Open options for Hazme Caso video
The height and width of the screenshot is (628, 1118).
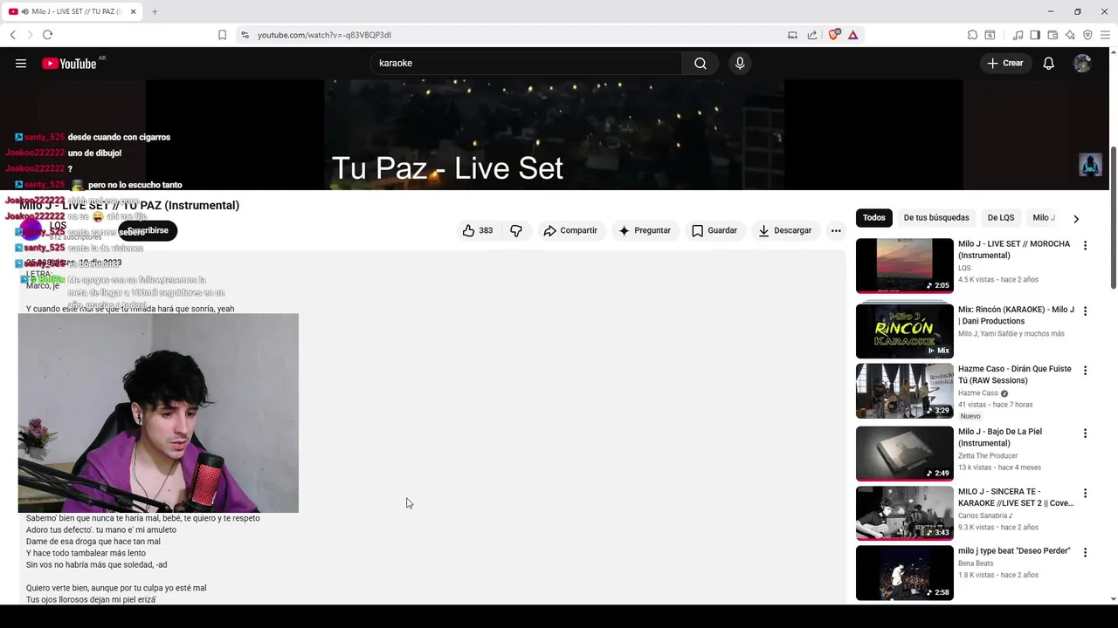1085,371
